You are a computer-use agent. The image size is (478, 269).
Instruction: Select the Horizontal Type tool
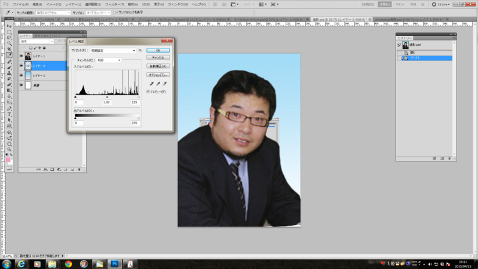9,114
